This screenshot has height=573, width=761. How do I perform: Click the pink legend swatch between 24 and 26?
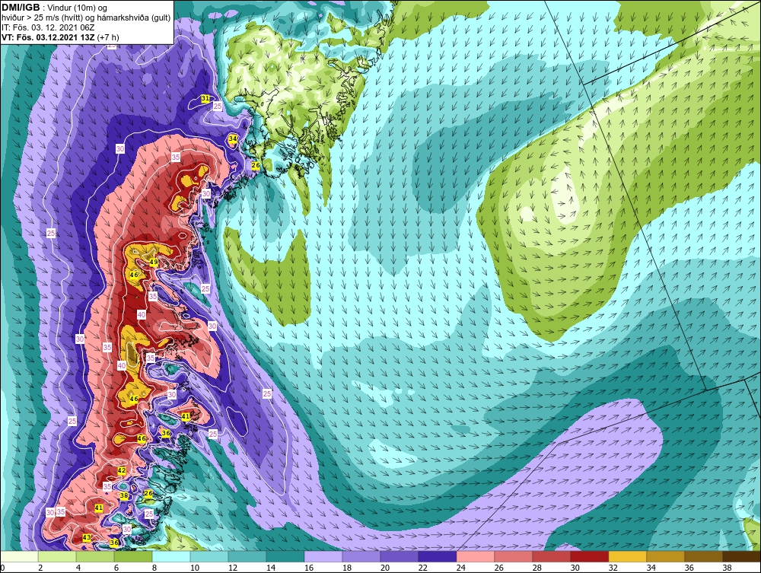475,556
